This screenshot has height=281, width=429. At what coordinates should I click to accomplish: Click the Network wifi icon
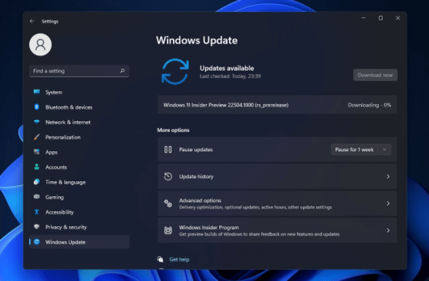tap(37, 122)
